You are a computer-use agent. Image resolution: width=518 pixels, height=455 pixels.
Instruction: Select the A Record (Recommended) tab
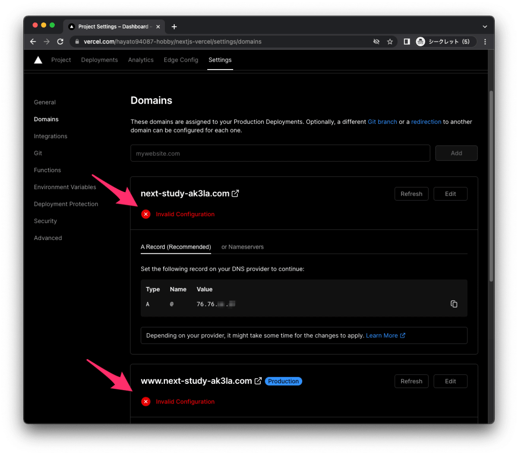click(176, 247)
